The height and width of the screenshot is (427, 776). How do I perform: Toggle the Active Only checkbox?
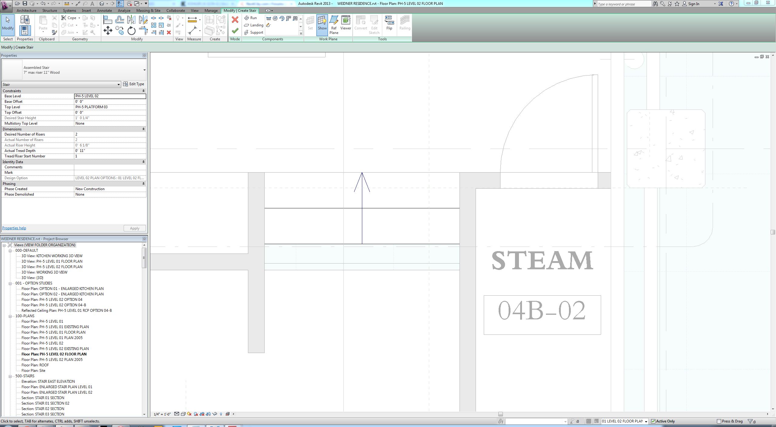click(x=654, y=421)
